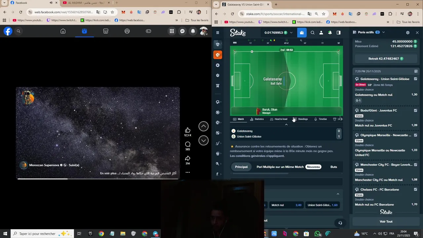This screenshot has height=238, width=423.
Task: Go to previous reel with up arrow
Action: 204,126
